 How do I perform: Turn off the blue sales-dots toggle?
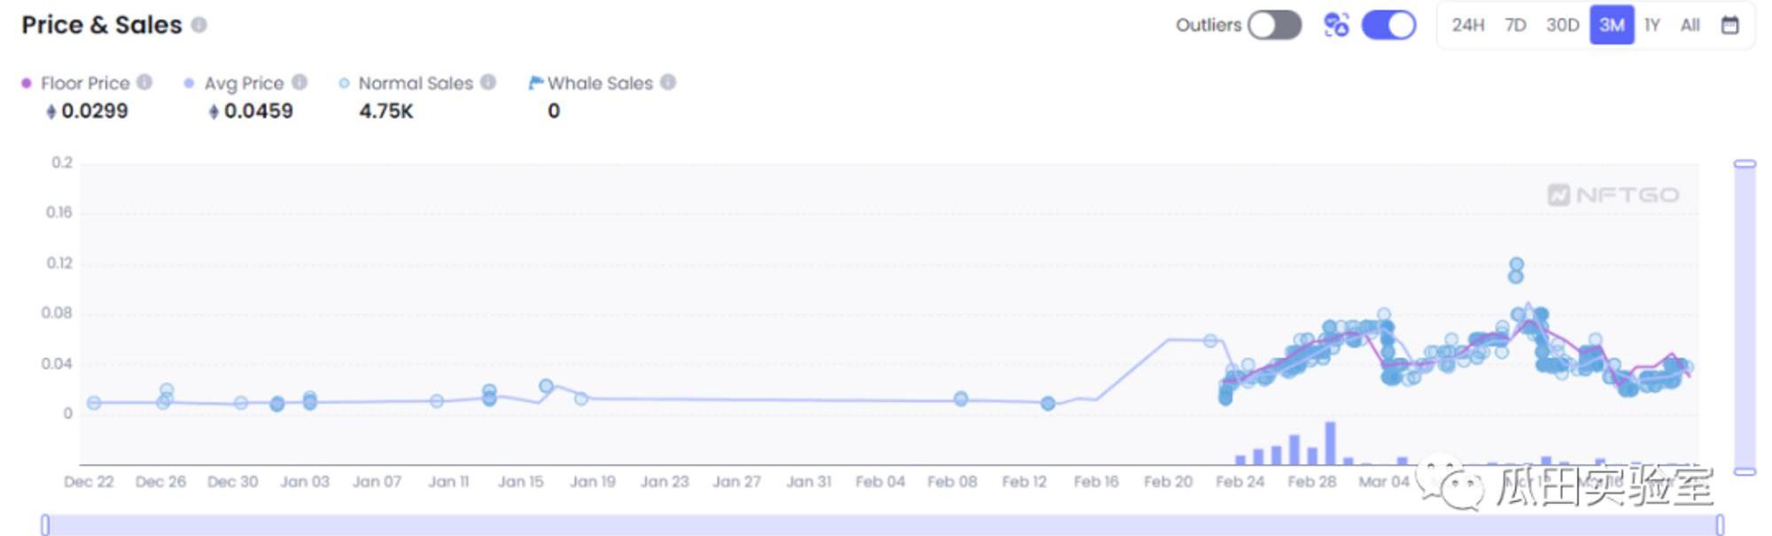1388,25
